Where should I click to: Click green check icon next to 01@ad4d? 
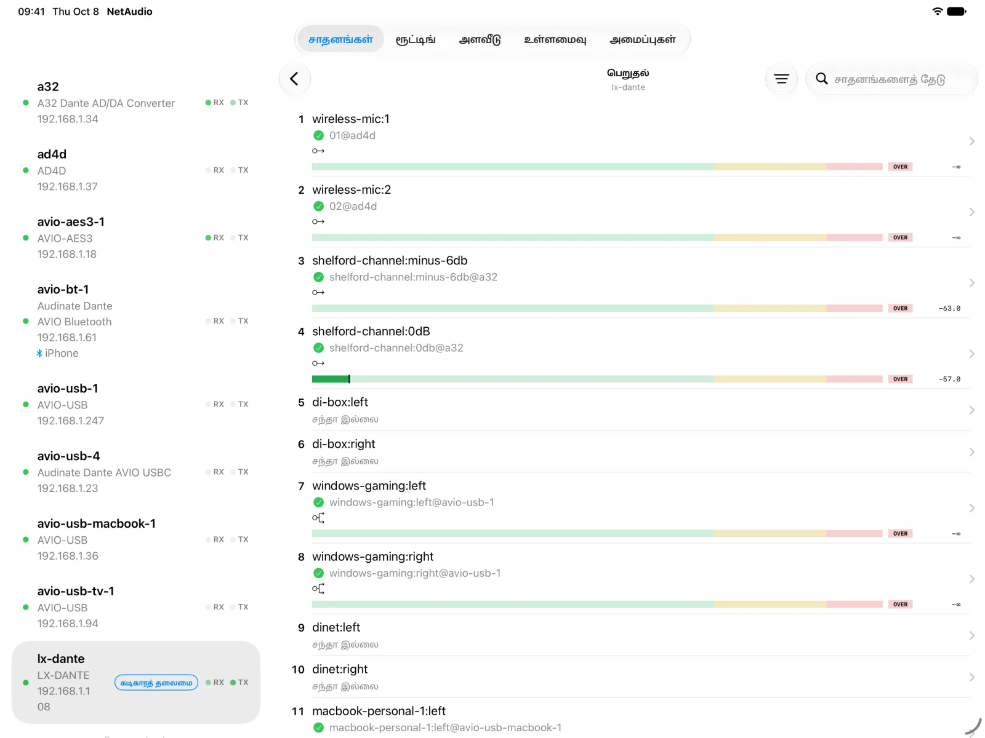click(x=318, y=135)
